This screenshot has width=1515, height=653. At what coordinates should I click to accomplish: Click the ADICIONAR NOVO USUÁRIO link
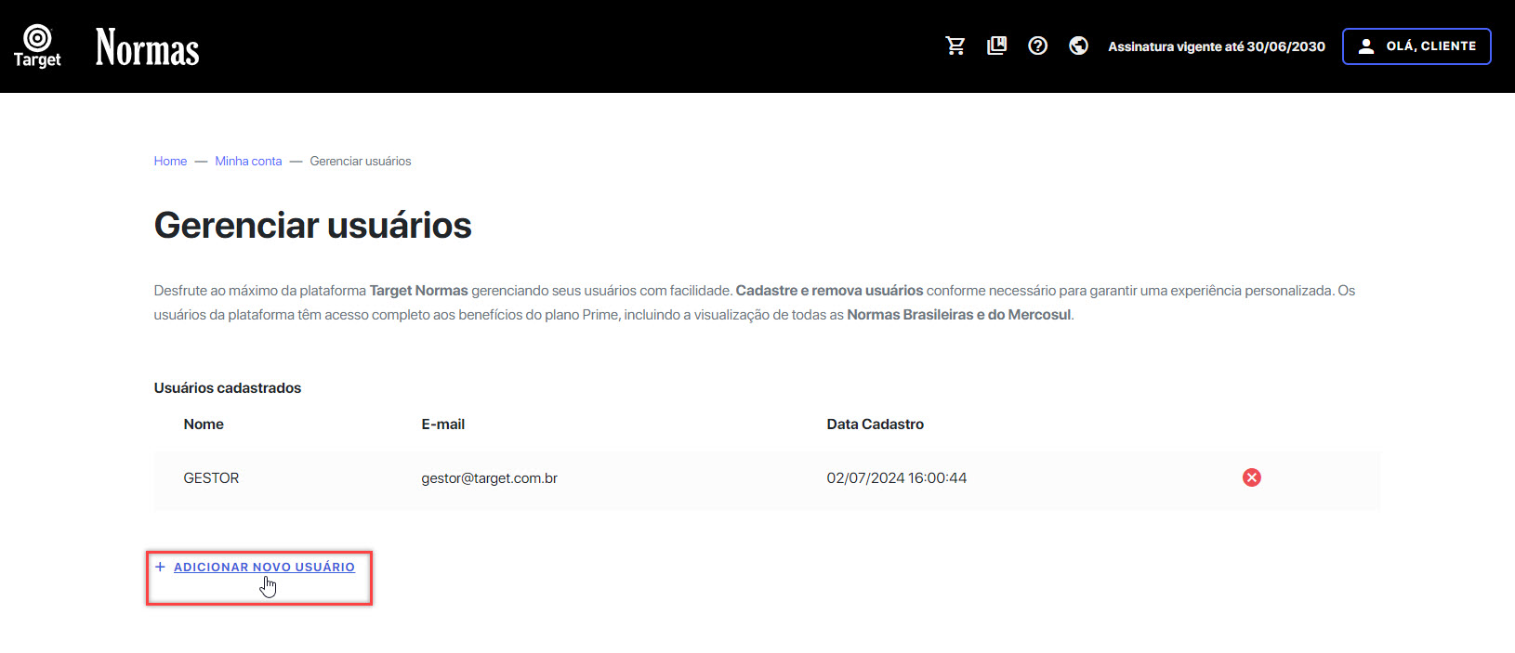(264, 567)
